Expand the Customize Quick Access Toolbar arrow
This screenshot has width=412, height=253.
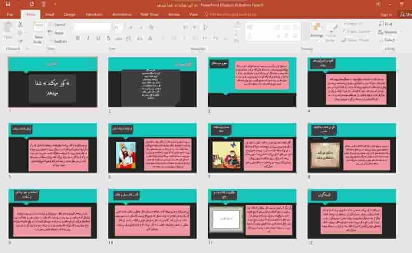pyautogui.click(x=55, y=5)
